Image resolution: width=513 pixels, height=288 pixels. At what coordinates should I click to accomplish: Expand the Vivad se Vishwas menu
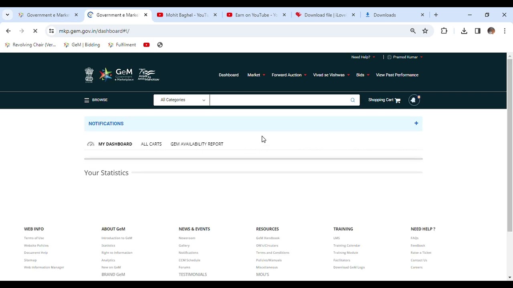331,75
